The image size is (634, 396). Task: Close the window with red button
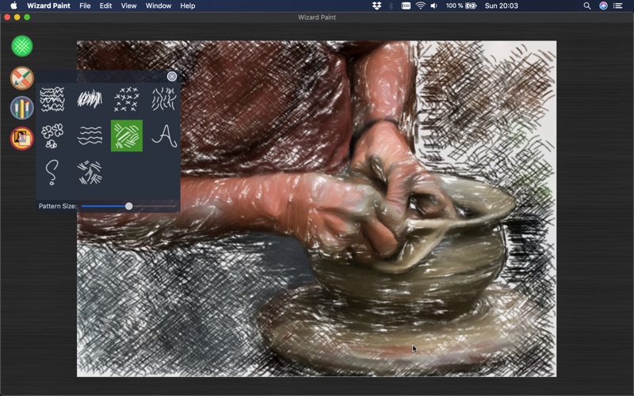click(x=7, y=17)
